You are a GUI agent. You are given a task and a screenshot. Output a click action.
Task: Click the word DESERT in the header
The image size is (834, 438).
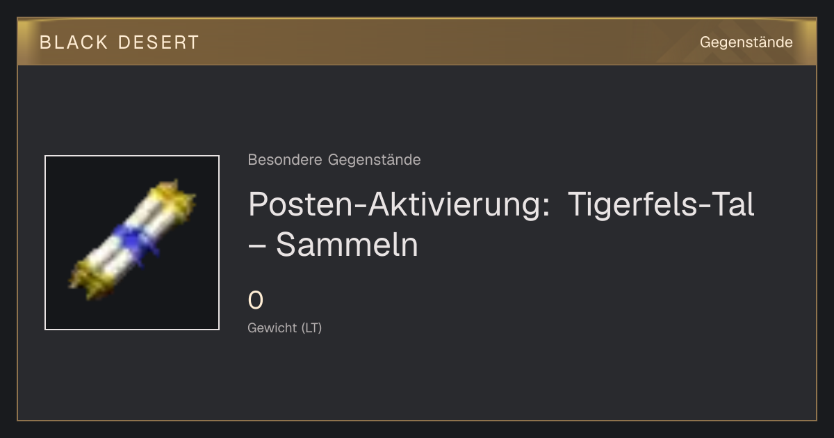point(158,42)
